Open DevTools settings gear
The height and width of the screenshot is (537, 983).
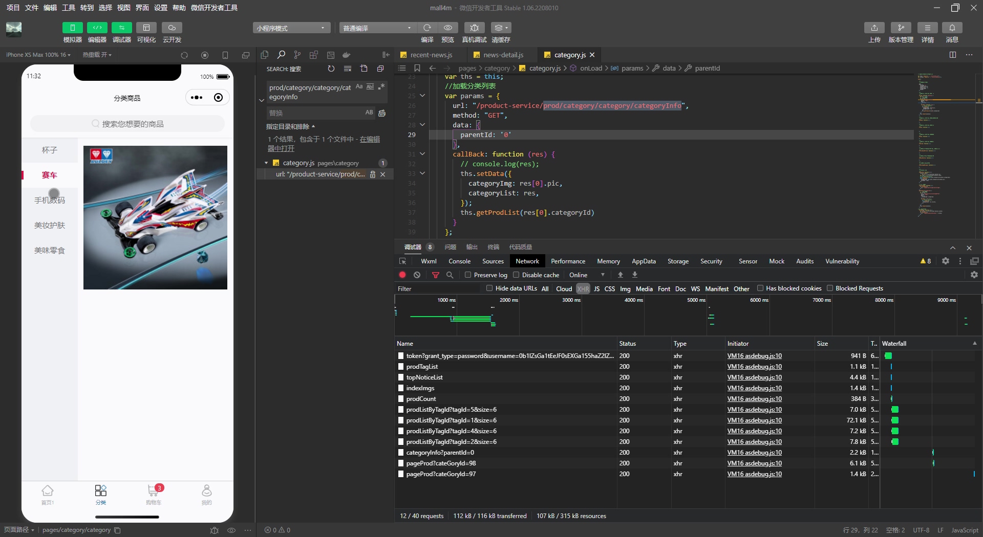point(946,261)
